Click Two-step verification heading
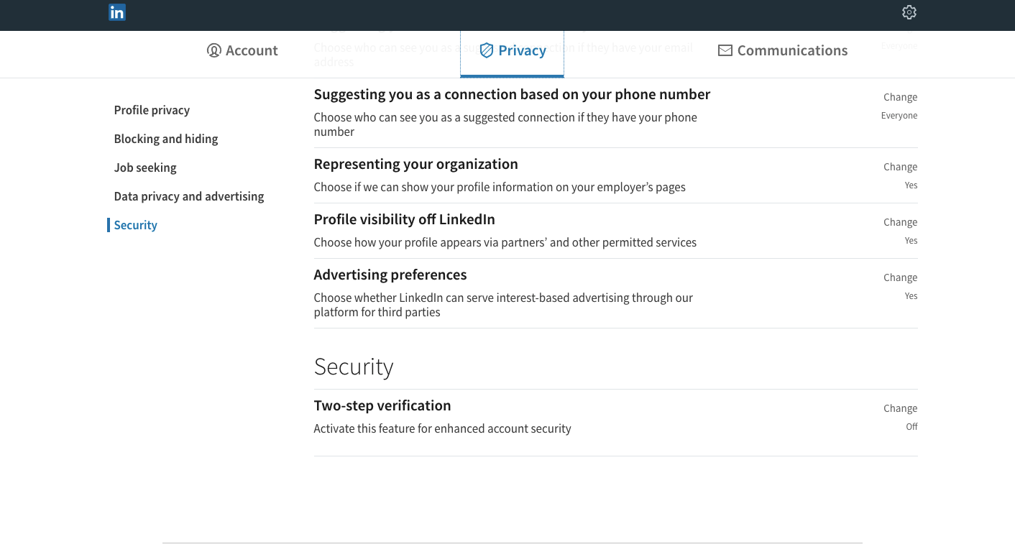 click(x=382, y=405)
